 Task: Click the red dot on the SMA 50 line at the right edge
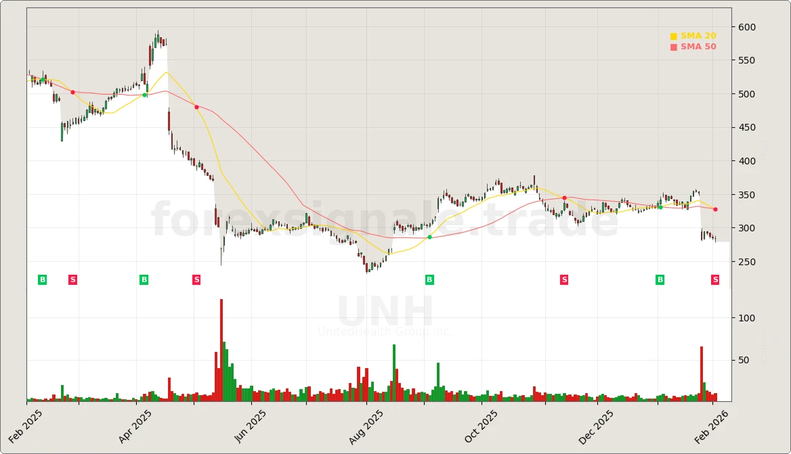714,210
